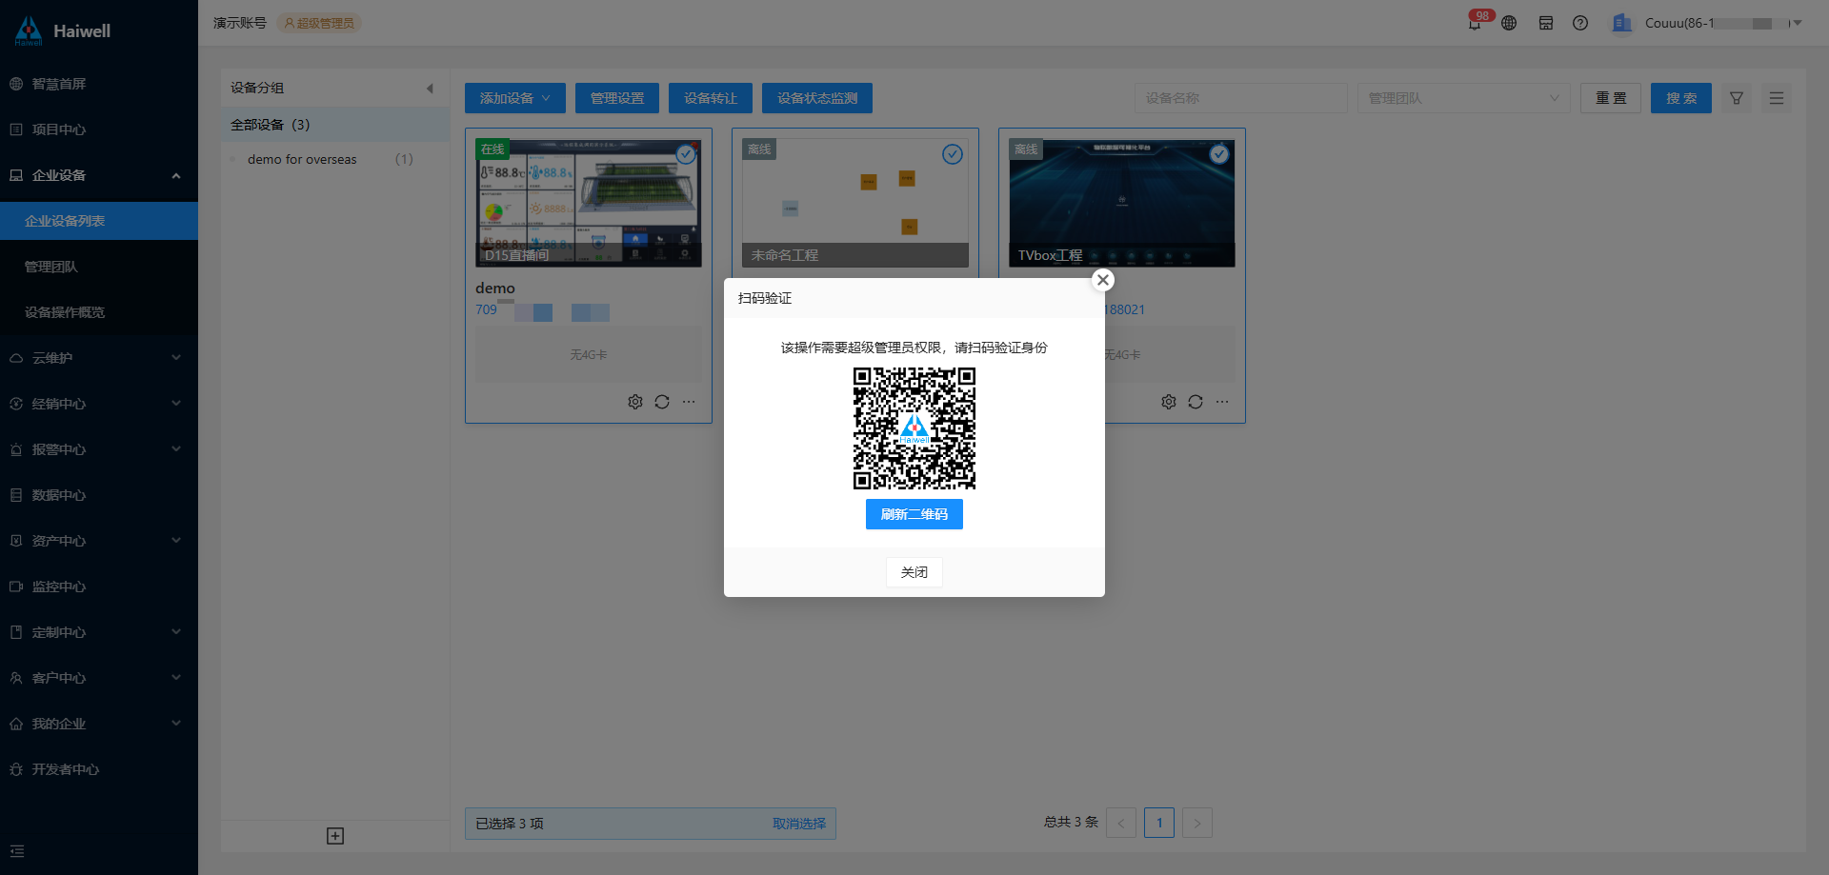This screenshot has height=875, width=1829.
Task: Switch to list view icon
Action: (1777, 98)
